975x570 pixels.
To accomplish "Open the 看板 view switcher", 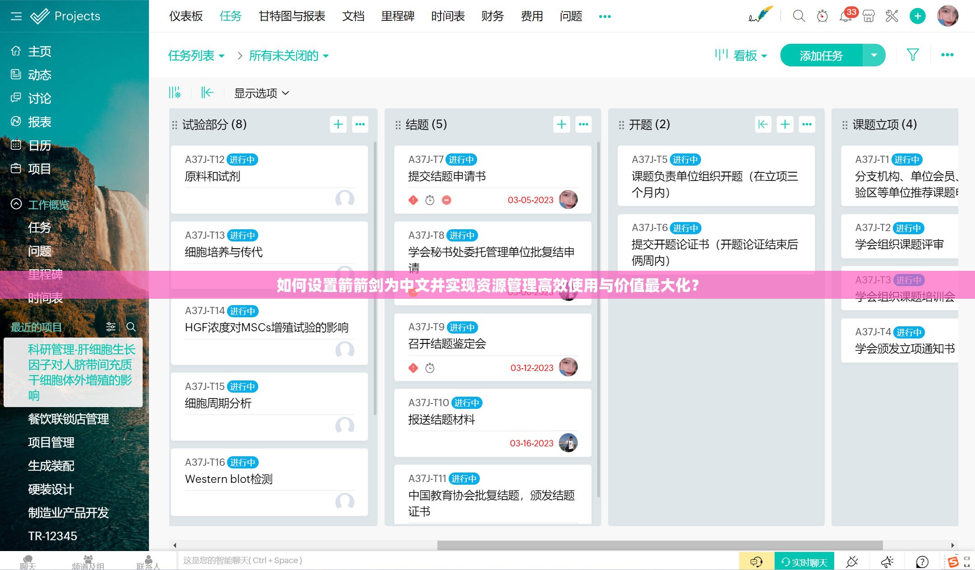I will coord(741,56).
